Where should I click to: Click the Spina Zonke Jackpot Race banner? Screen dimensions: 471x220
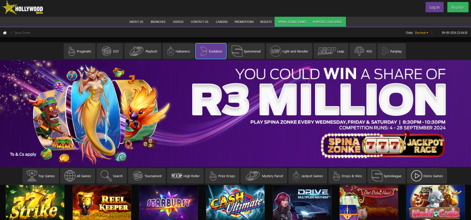click(383, 145)
